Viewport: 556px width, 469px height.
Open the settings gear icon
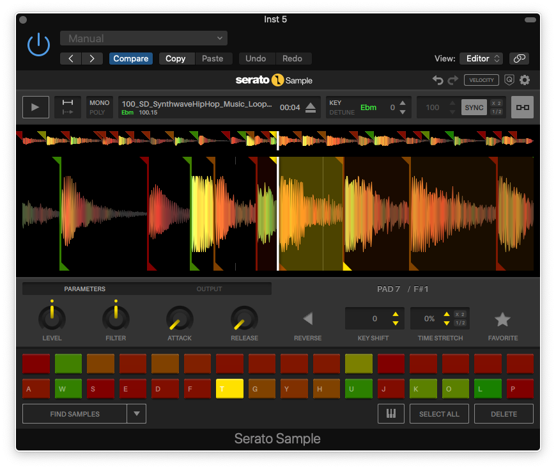525,80
